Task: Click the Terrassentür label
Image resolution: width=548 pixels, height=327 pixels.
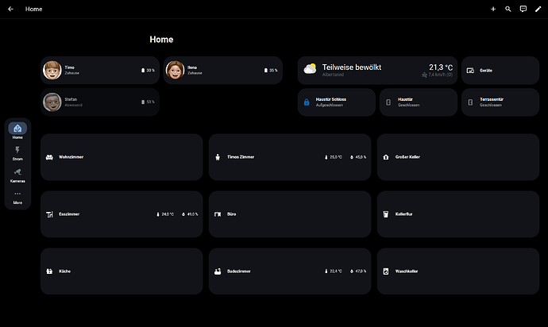Action: click(492, 99)
